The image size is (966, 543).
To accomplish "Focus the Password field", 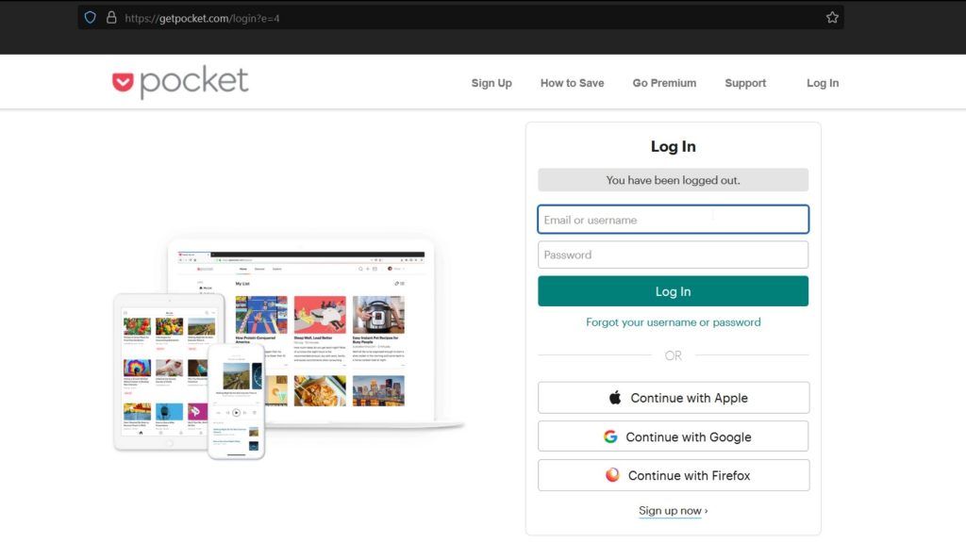I will tap(674, 255).
